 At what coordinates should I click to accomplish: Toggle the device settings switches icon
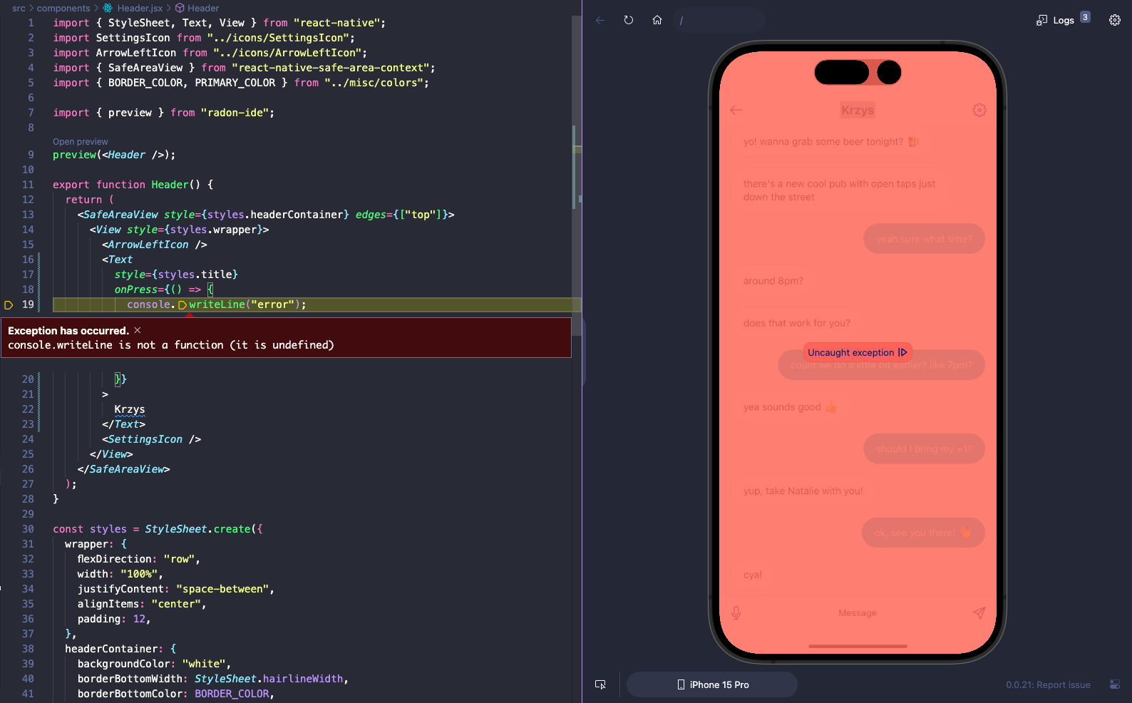point(1115,684)
